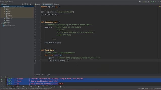The width and height of the screenshot is (161, 90).
Task: Click data_base.py in the navigation bar
Action: (x=9, y=2)
